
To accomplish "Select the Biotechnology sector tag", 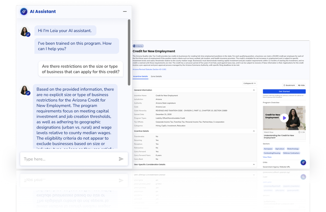I will [293, 149].
